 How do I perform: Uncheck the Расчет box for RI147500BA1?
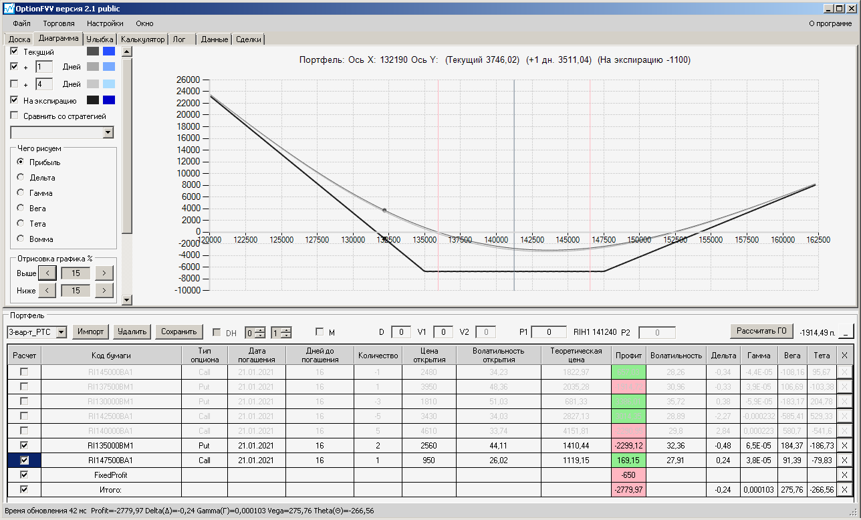pos(25,460)
